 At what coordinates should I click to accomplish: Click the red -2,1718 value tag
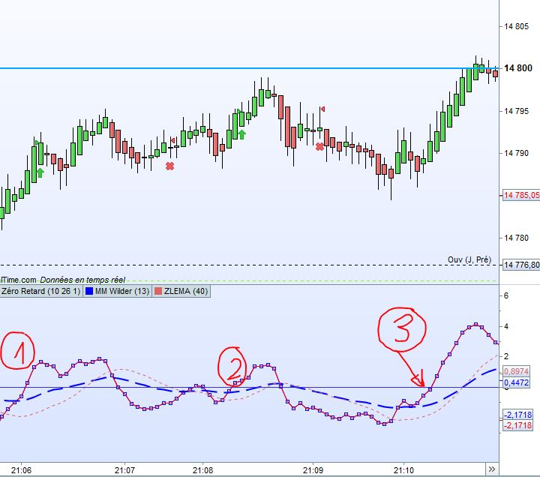(x=518, y=425)
